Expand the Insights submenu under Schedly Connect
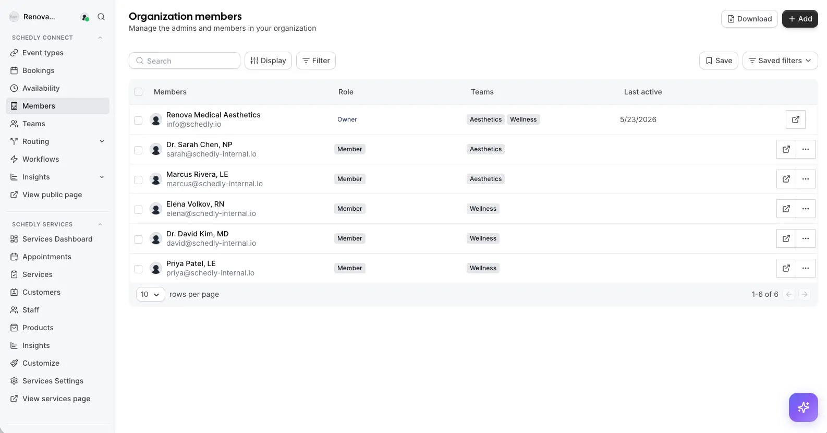 tap(102, 177)
